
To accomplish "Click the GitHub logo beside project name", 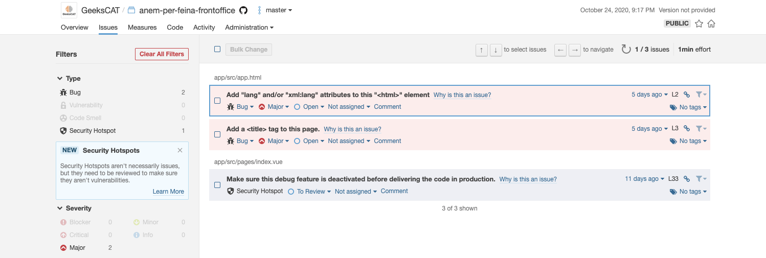I will click(x=243, y=10).
